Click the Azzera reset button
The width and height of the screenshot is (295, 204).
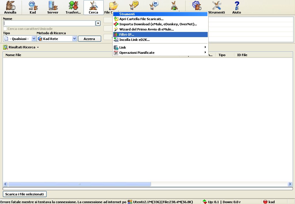[x=90, y=39]
